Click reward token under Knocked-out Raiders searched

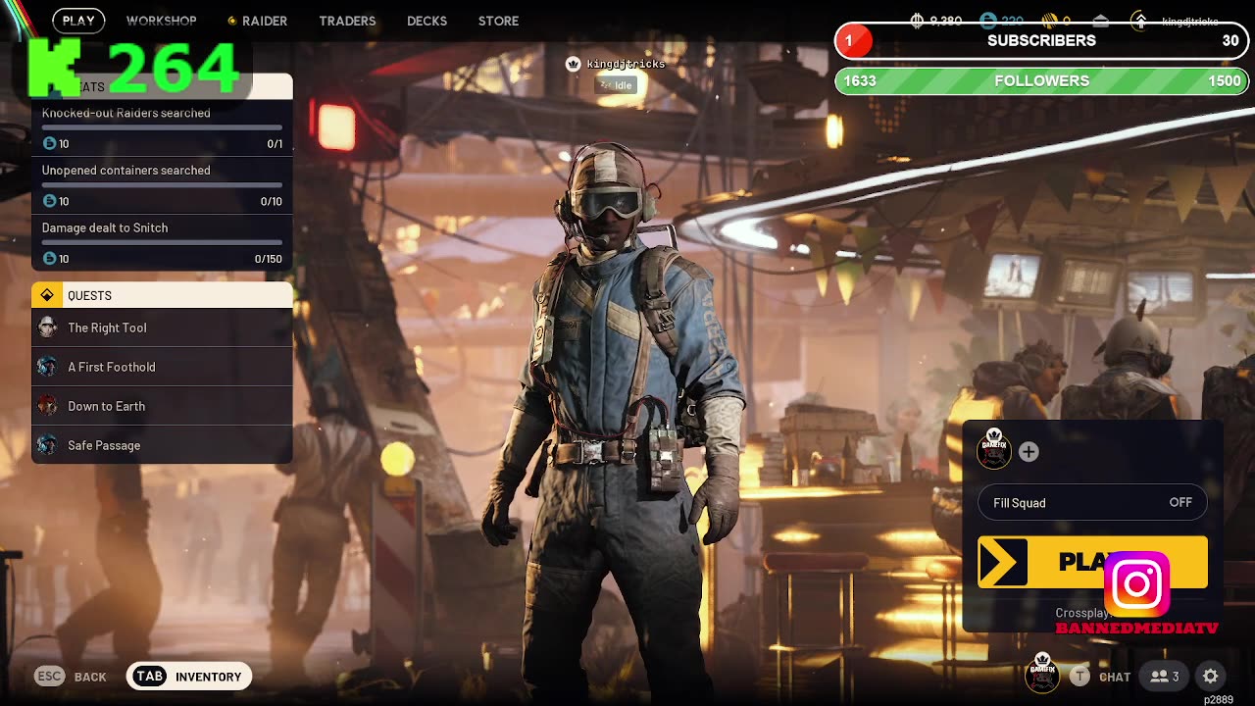[50, 144]
